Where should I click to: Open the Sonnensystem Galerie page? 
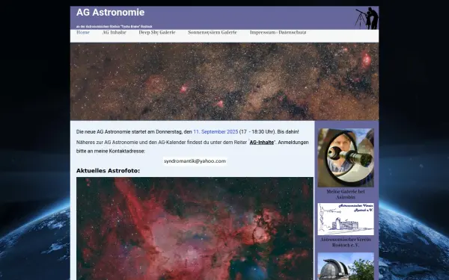[x=213, y=33]
